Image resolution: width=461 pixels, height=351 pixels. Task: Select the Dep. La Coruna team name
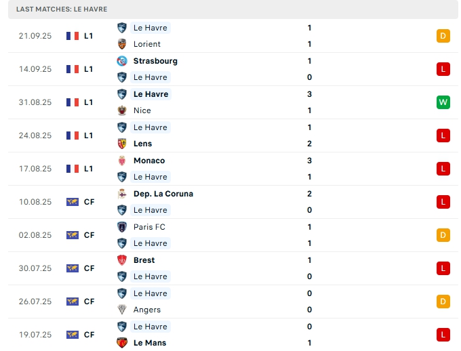point(163,194)
